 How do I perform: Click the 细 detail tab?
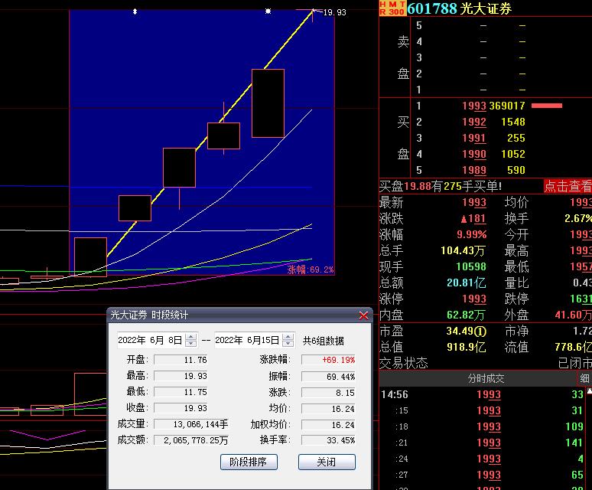pos(584,378)
